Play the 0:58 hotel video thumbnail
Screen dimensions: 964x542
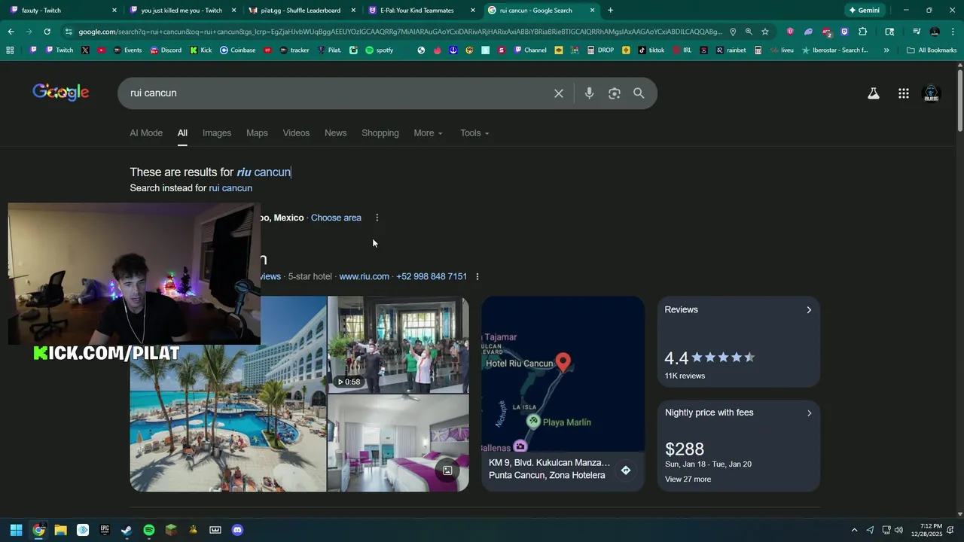coord(398,344)
